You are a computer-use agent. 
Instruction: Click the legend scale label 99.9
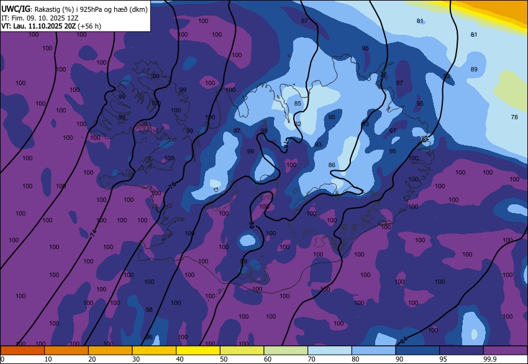click(490, 359)
